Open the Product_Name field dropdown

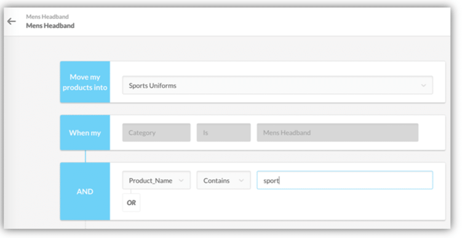tap(156, 180)
